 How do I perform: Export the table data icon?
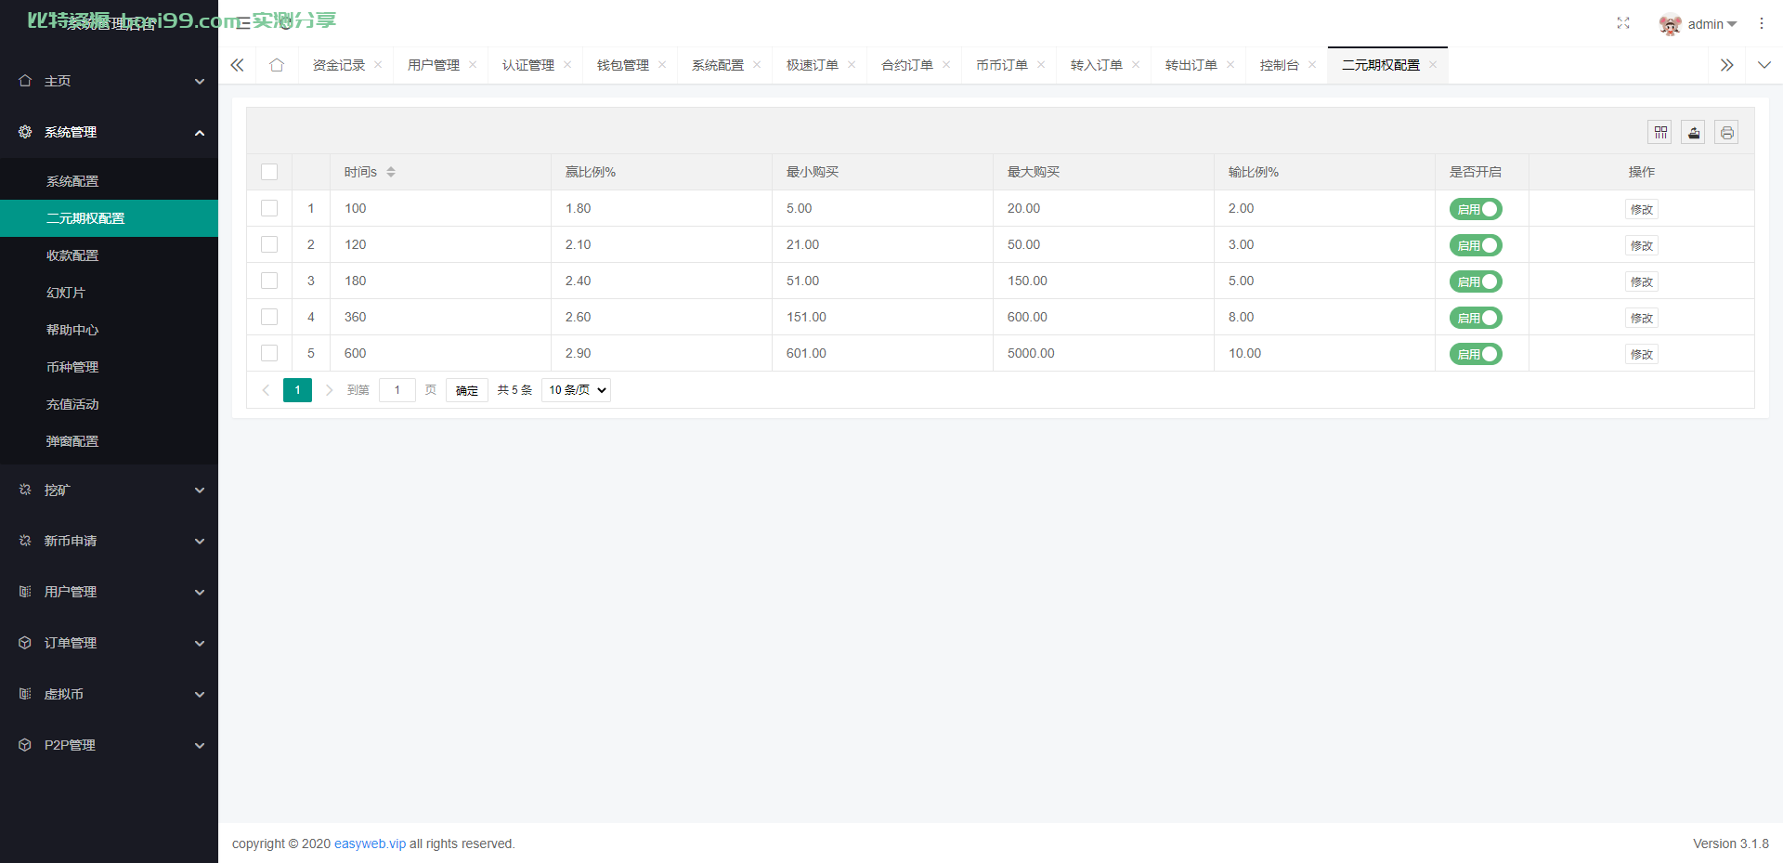pos(1694,133)
